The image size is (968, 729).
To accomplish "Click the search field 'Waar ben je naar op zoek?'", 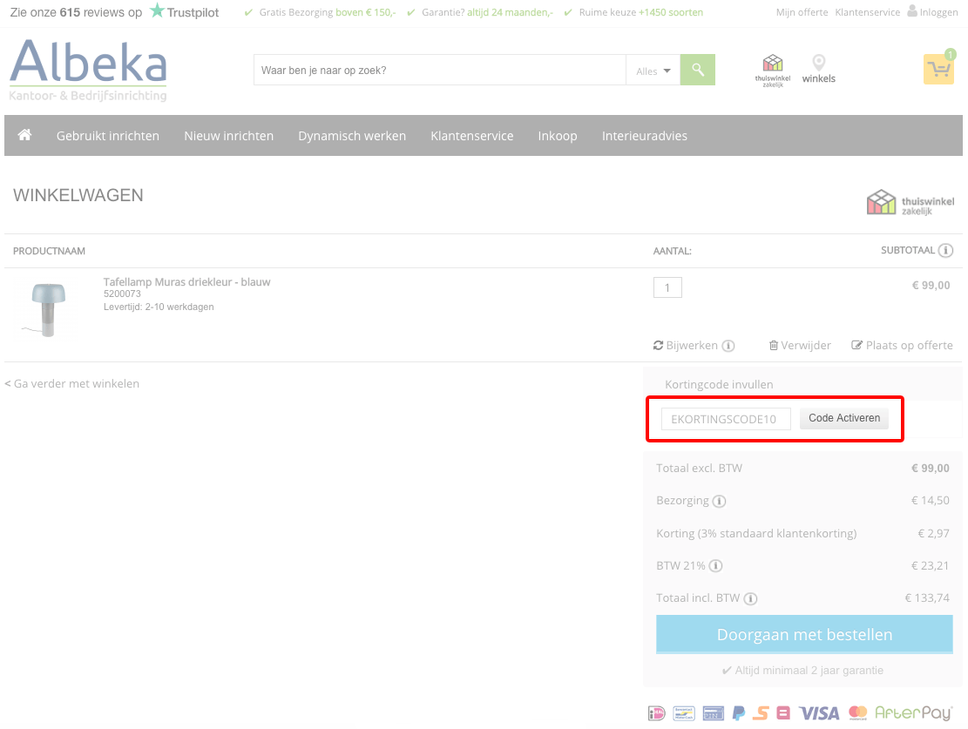I will 439,70.
